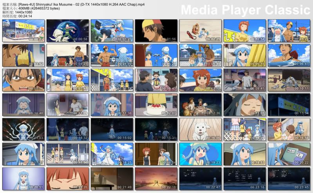This screenshot has width=313, height=193.
Task: Click the thumbnail timestamped 00:10:40
Action: click(x=24, y=105)
